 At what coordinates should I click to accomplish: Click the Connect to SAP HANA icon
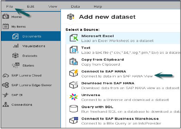[x=74, y=73]
